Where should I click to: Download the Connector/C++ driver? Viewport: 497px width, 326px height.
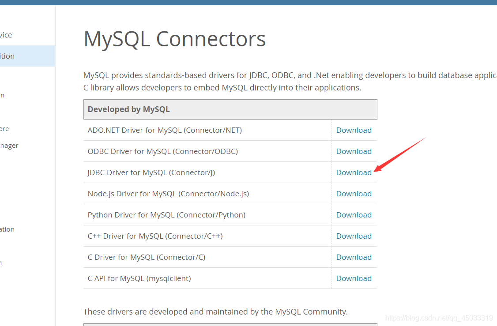tap(354, 236)
